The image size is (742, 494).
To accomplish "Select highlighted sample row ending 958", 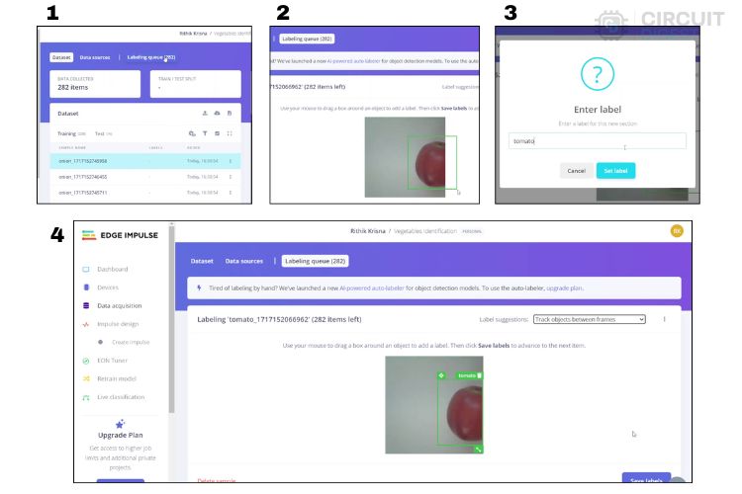I will (145, 161).
